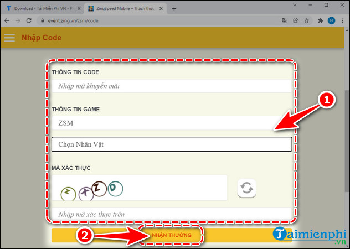Go back to previous page

tap(7, 21)
